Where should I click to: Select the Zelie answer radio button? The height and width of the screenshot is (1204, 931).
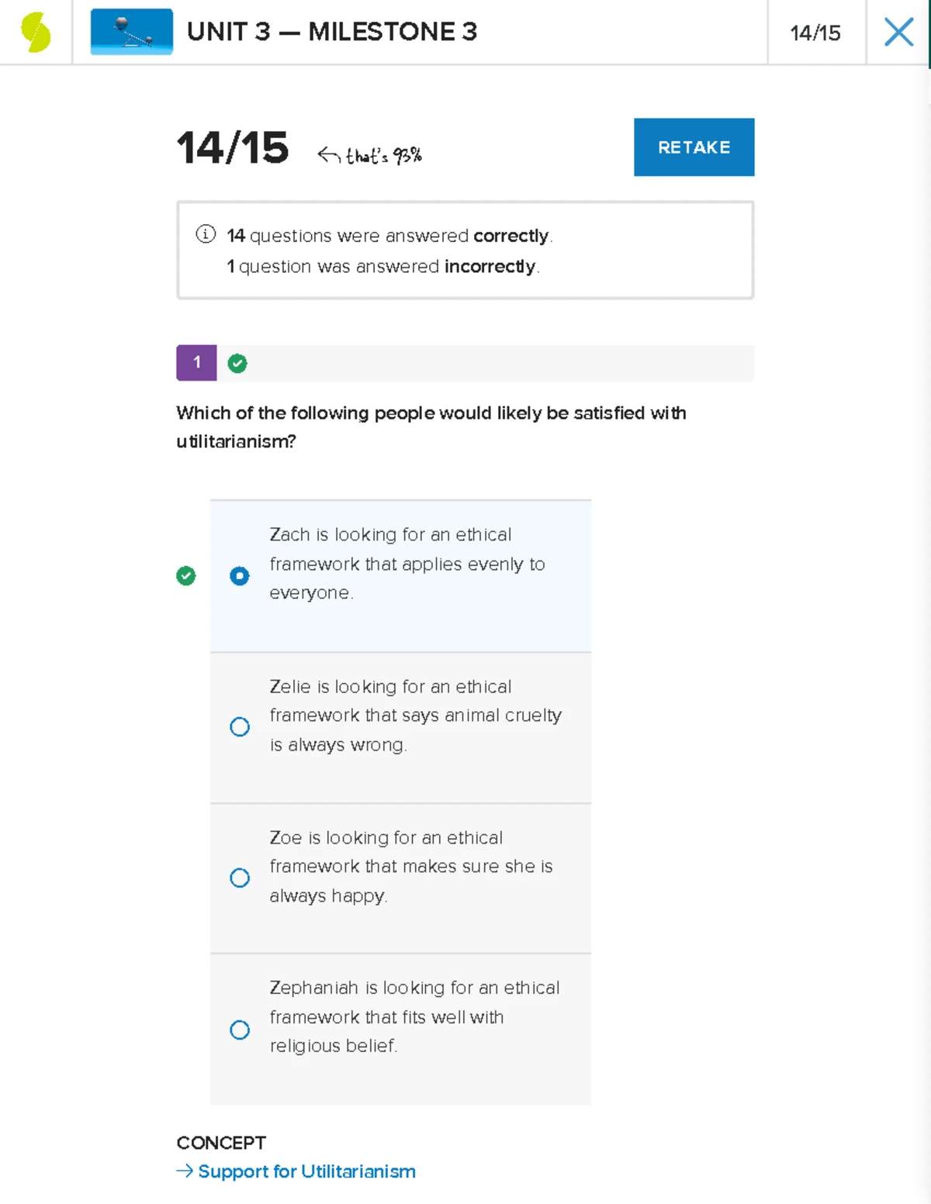click(240, 727)
